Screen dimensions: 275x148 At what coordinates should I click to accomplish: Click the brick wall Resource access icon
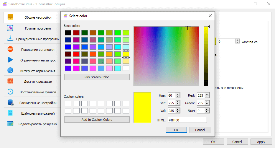click(10, 81)
